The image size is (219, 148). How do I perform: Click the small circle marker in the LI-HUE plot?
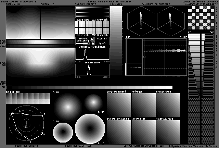pos(144,57)
